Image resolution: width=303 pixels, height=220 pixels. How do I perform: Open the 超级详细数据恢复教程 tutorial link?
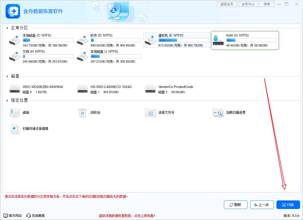click(x=127, y=216)
